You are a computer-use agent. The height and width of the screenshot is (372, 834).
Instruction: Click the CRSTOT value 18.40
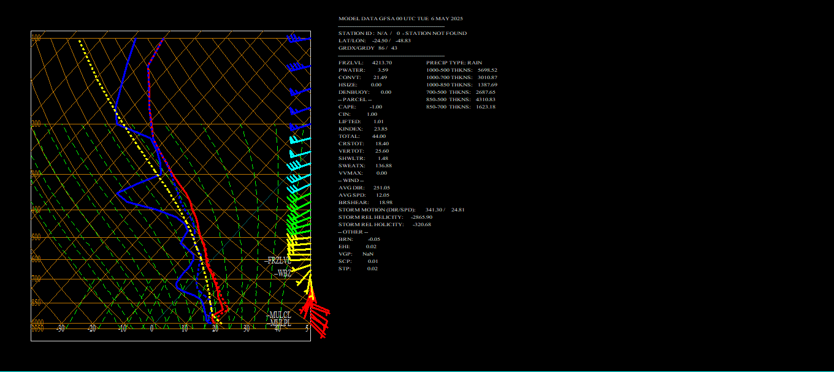click(x=382, y=143)
